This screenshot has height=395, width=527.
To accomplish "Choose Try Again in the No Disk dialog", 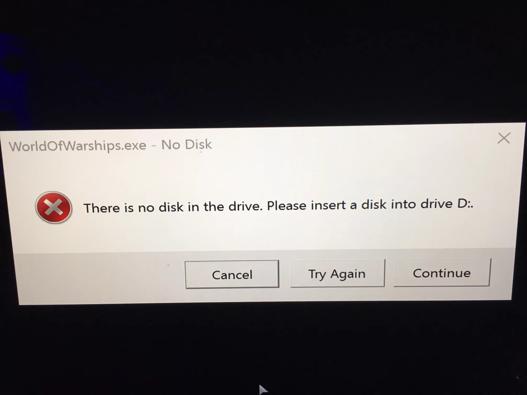I will tap(337, 274).
